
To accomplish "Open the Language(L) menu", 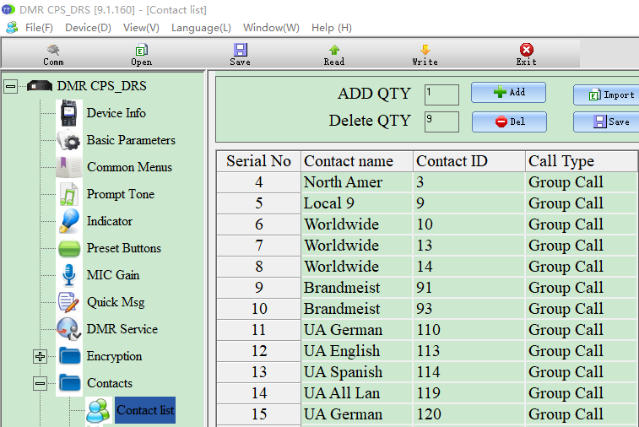I will [x=201, y=27].
